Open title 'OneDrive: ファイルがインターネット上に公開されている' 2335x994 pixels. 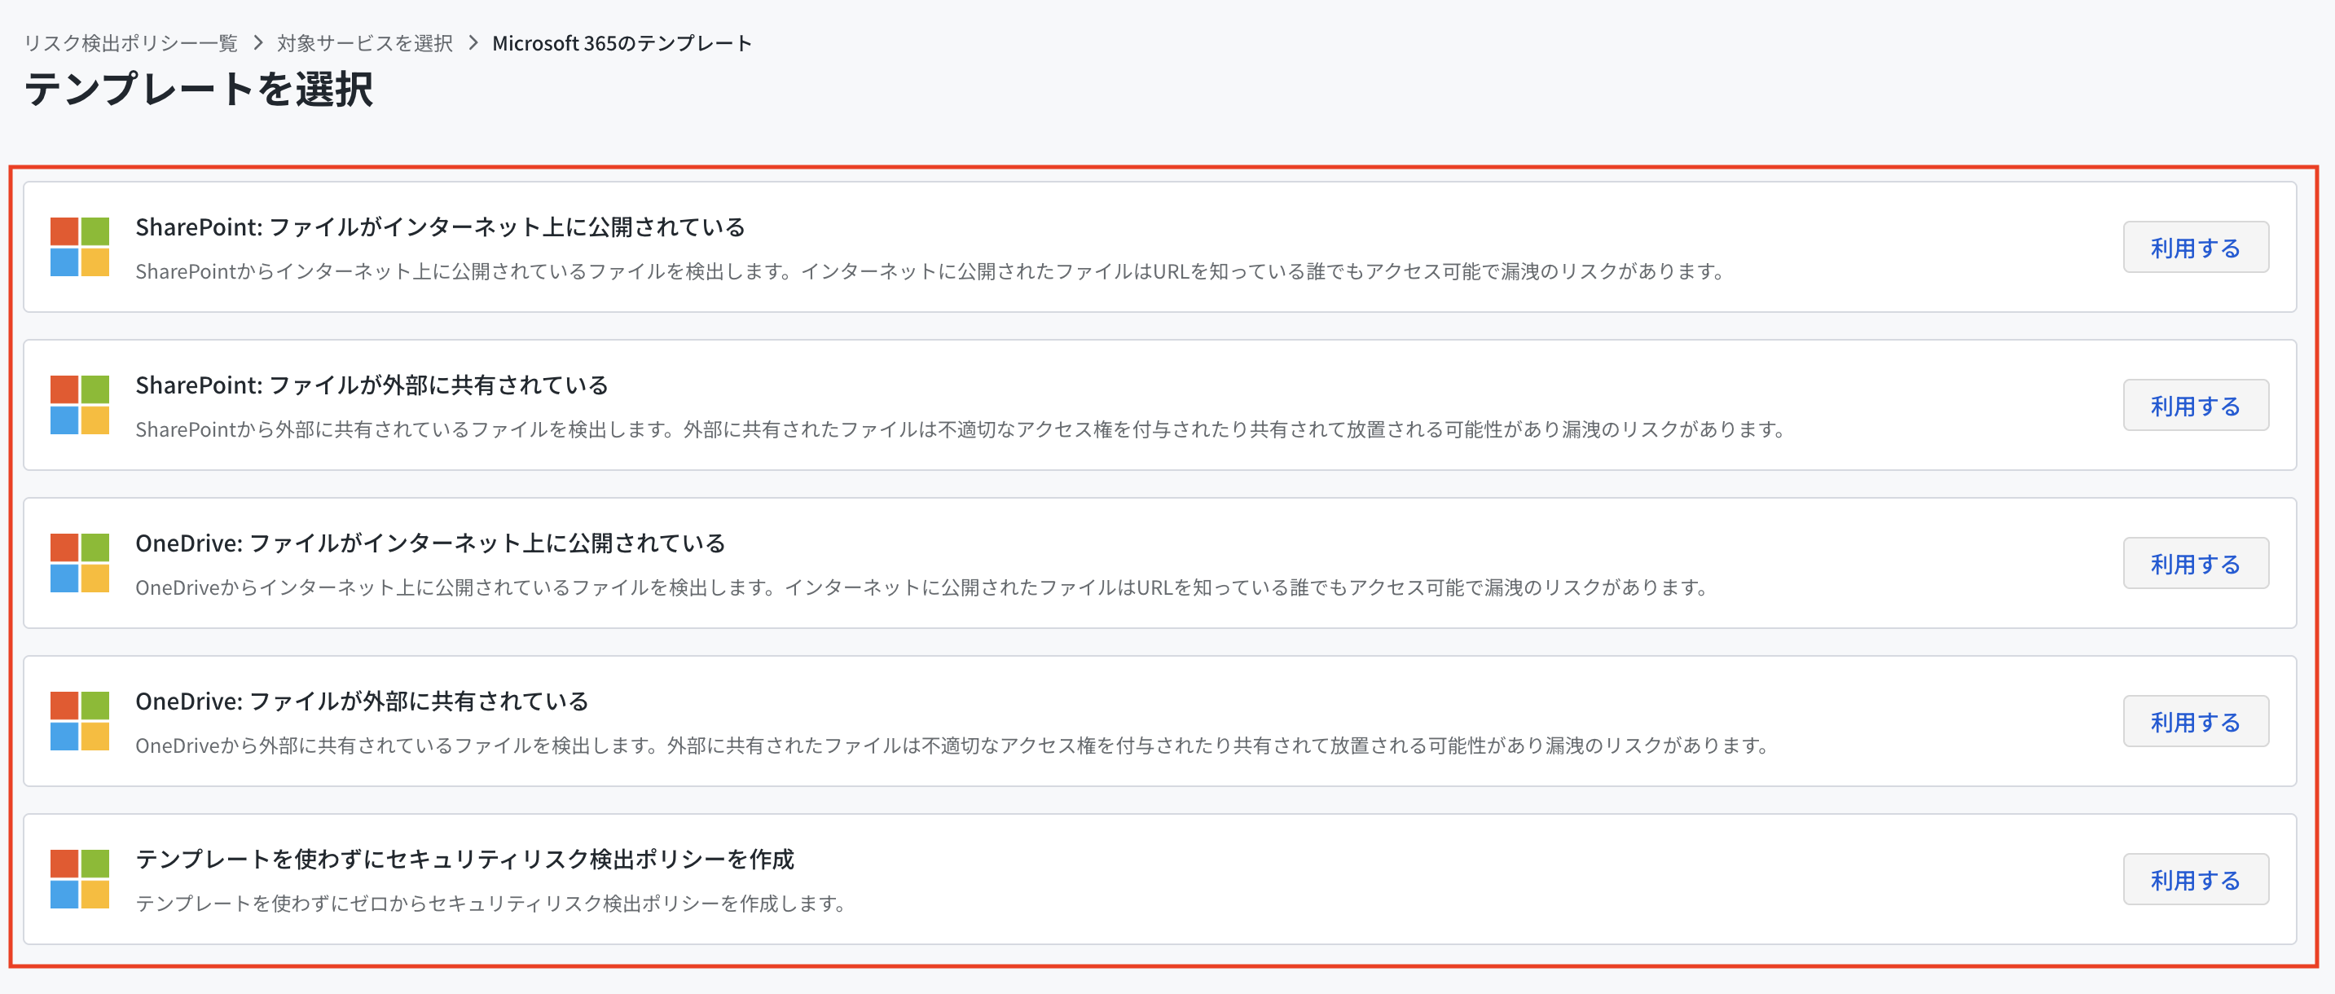pos(430,543)
